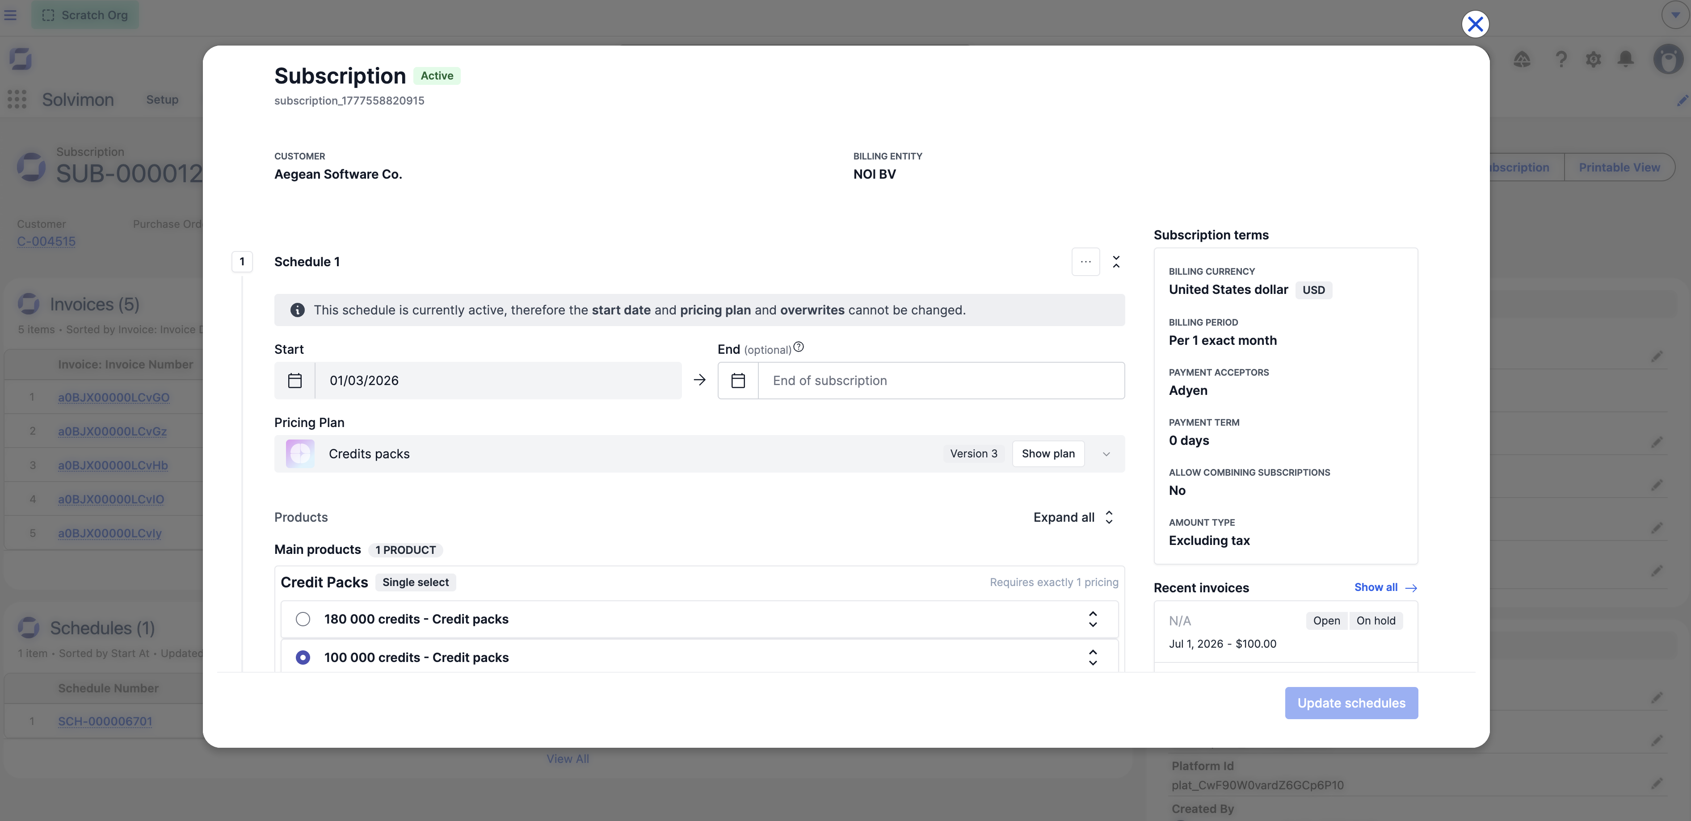Close the Subscription modal with the X button
This screenshot has width=1691, height=821.
pos(1475,24)
